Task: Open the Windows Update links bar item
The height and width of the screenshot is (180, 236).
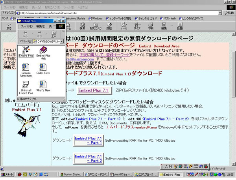Action: [x=76, y=19]
